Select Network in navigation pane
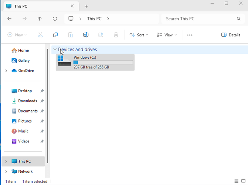The width and height of the screenshot is (248, 185). 23,172
